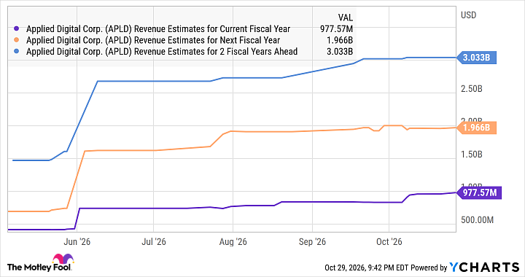
Task: Click the Oct 29, 2026 timestamp text
Action: pyautogui.click(x=366, y=268)
